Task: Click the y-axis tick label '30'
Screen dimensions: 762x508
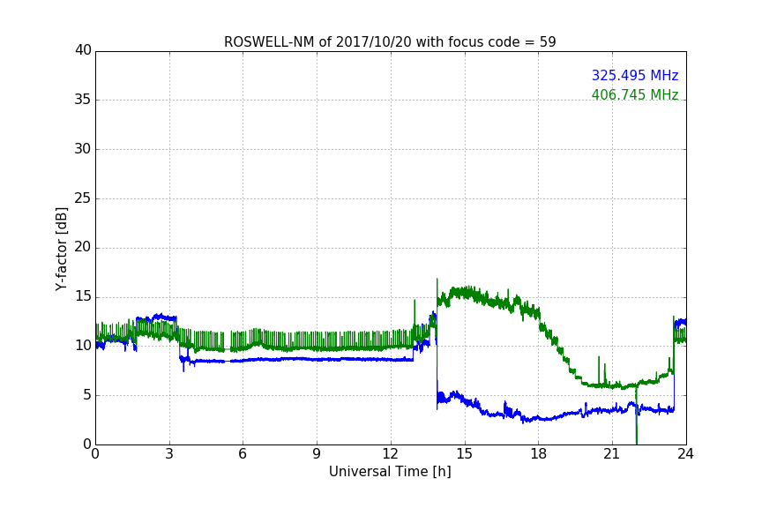Action: click(83, 149)
